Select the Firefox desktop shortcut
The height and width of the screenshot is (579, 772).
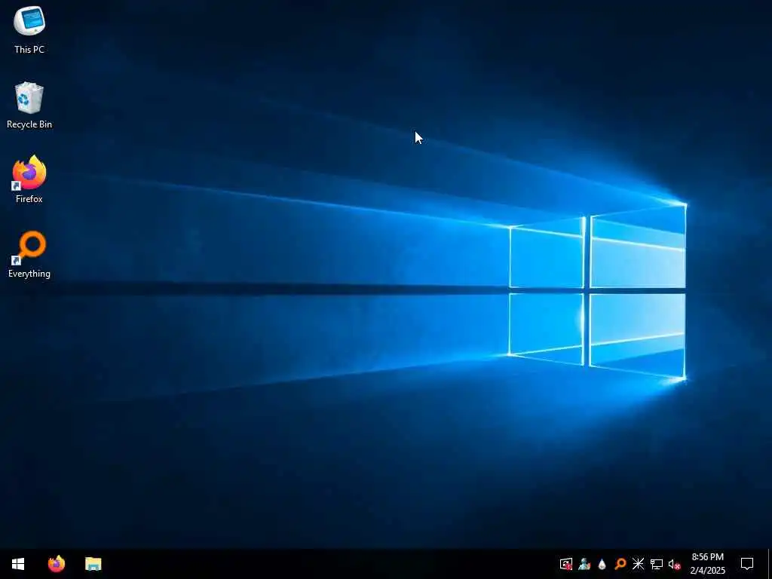coord(29,179)
